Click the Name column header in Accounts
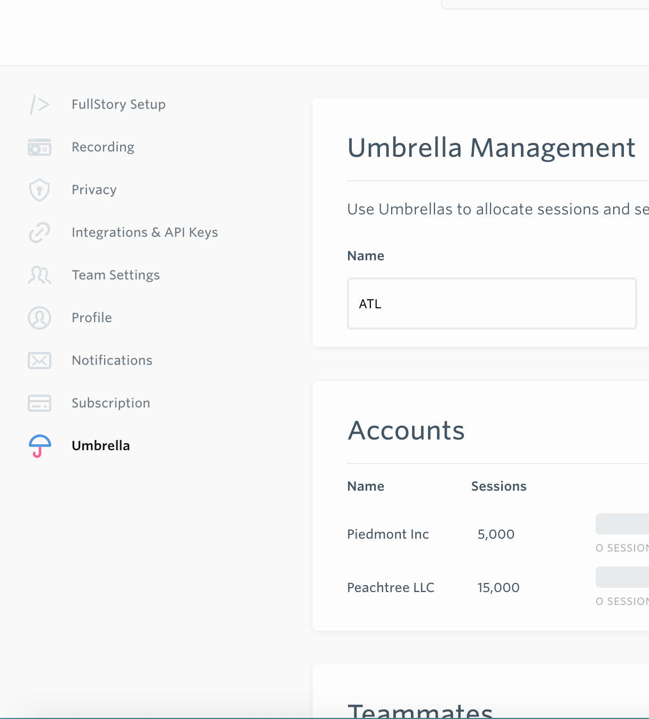This screenshot has height=719, width=649. [x=366, y=486]
